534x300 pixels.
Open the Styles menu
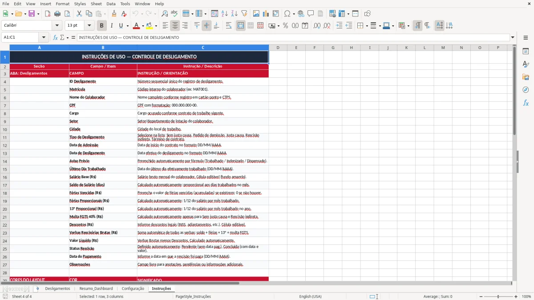pos(80,4)
